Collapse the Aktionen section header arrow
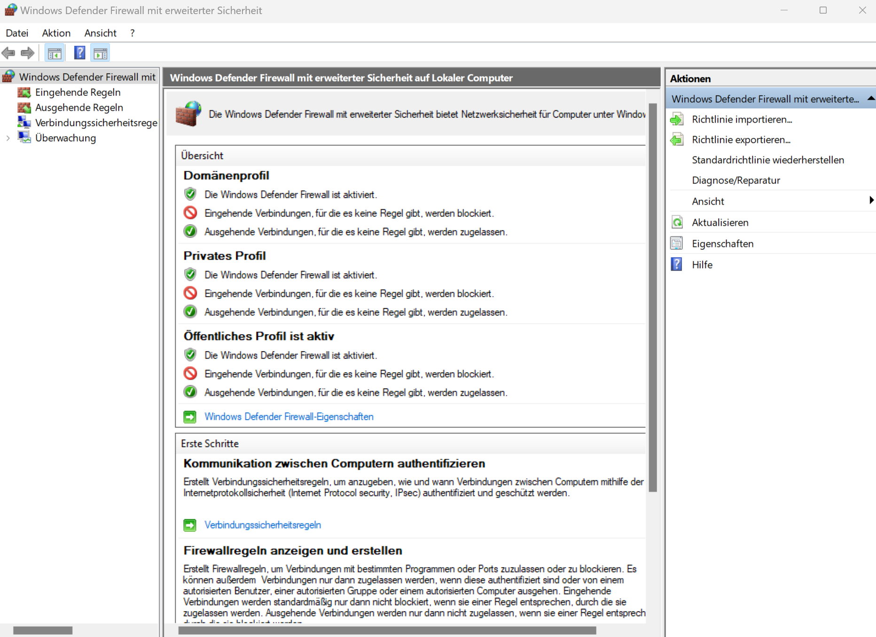This screenshot has width=876, height=637. click(x=871, y=99)
